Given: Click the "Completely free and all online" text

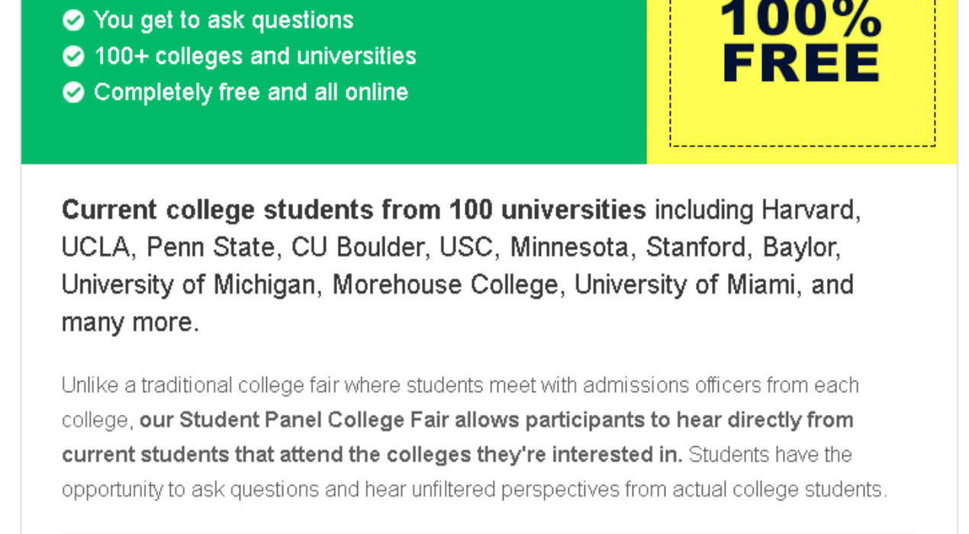Looking at the screenshot, I should click(251, 92).
